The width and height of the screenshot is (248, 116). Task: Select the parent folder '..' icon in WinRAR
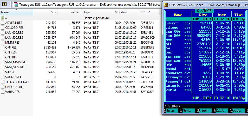(x=3, y=18)
